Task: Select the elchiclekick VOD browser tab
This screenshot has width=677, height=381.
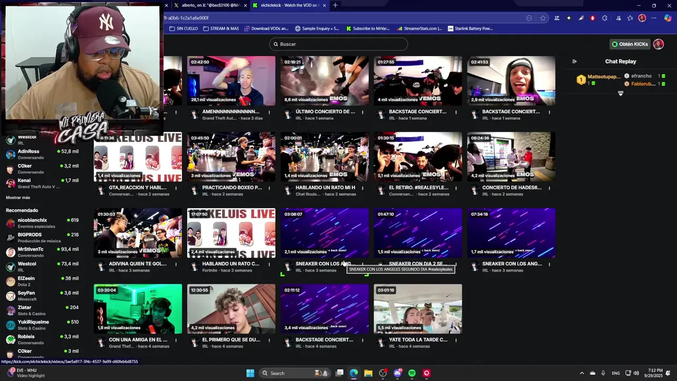Action: (x=288, y=5)
